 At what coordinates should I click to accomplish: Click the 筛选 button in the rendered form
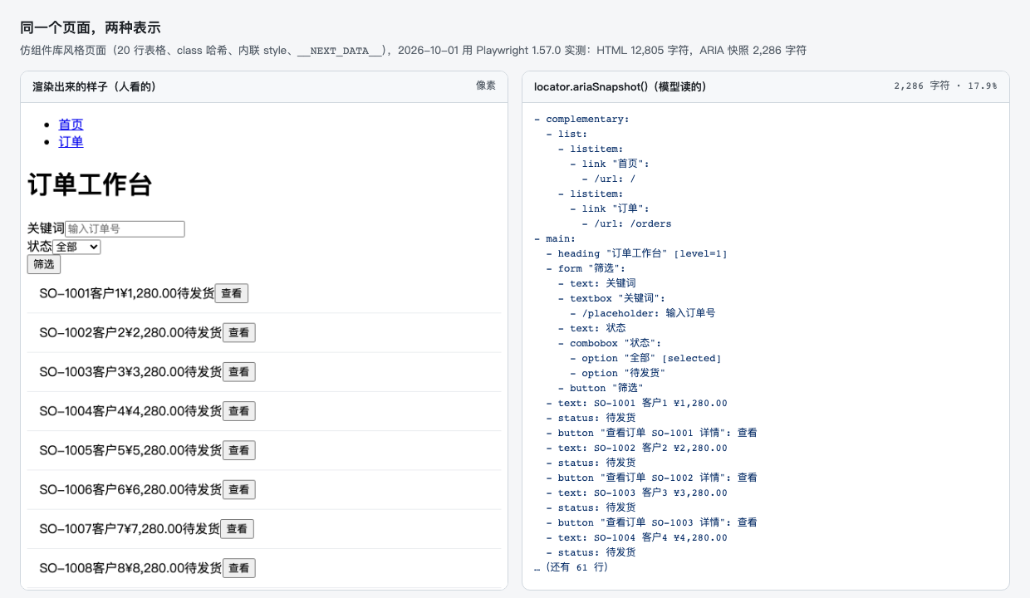[44, 265]
